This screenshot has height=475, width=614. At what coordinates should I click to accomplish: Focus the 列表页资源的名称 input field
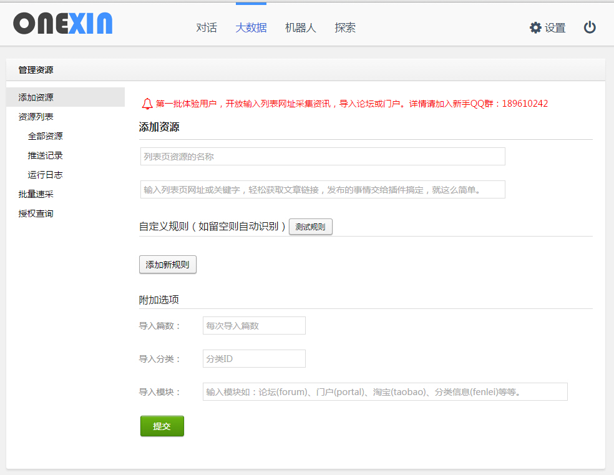pyautogui.click(x=323, y=157)
